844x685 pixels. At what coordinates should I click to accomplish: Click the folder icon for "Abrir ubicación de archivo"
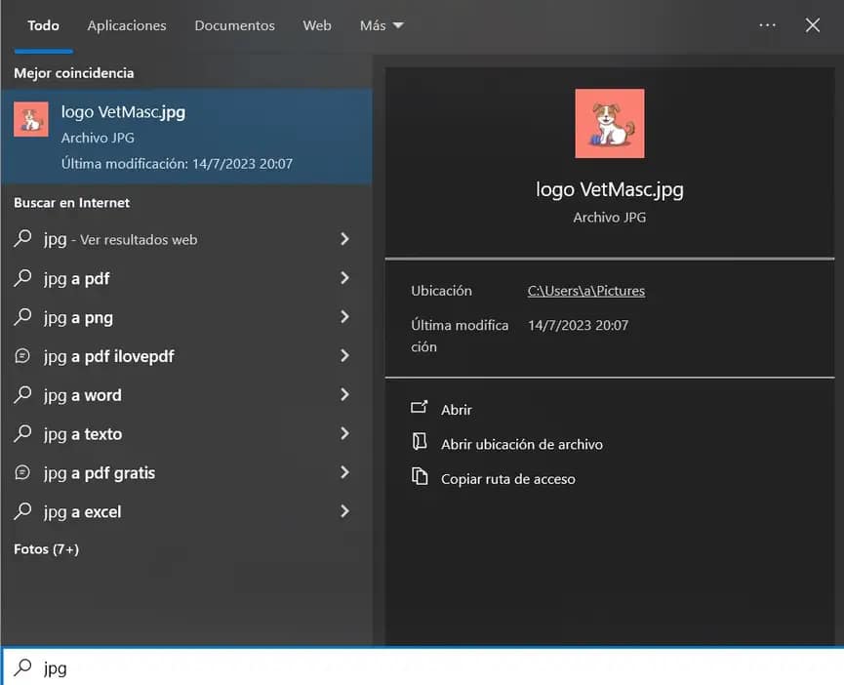(x=421, y=444)
